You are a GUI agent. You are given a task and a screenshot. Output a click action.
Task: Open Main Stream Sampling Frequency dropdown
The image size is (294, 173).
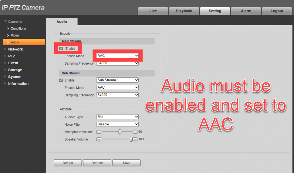(117, 63)
